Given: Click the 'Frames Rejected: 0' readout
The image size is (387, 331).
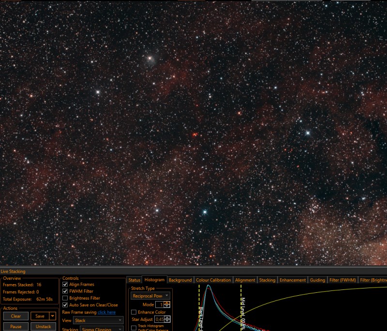Looking at the screenshot, I should click(x=21, y=292).
